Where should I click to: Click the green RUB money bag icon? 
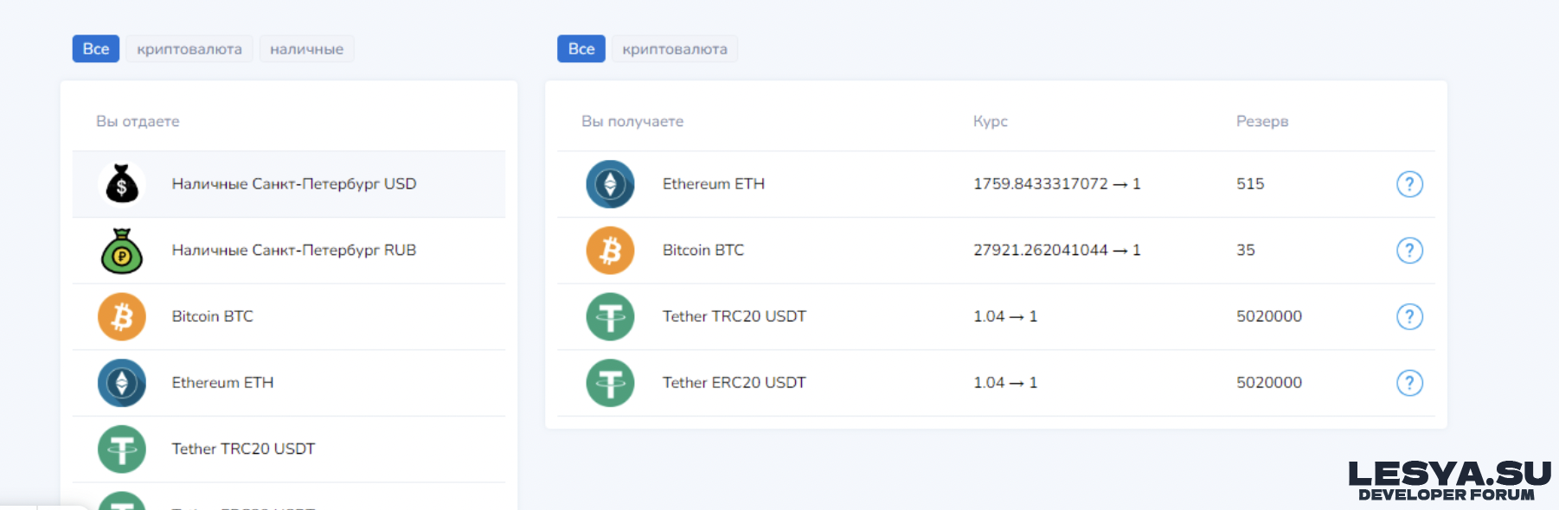point(122,251)
